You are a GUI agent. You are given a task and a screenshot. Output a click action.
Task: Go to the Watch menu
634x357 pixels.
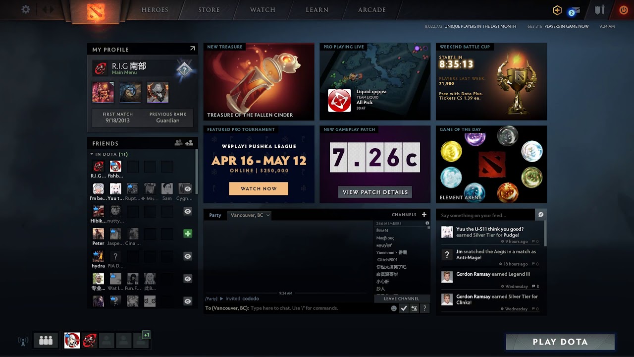263,10
